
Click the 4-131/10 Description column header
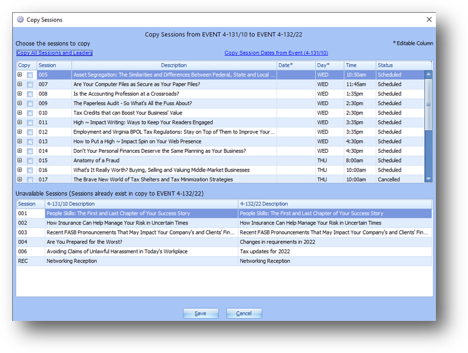coord(141,204)
